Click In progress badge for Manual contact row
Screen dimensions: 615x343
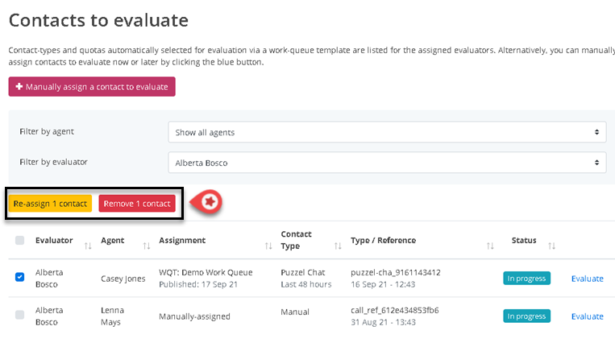tap(526, 316)
